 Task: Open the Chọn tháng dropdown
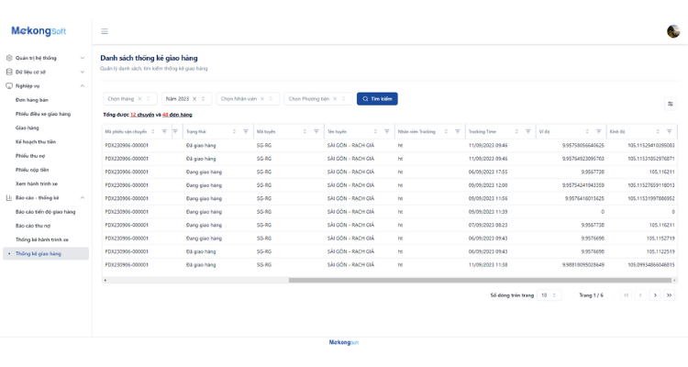tap(130, 99)
